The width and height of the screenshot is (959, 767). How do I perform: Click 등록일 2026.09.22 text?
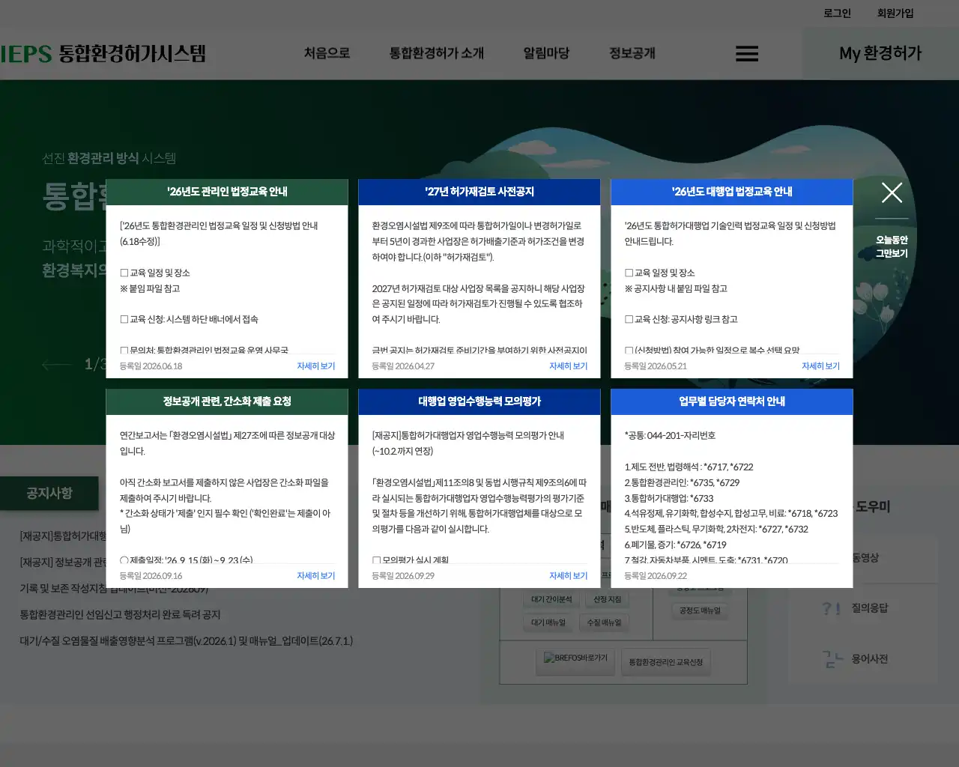click(656, 576)
